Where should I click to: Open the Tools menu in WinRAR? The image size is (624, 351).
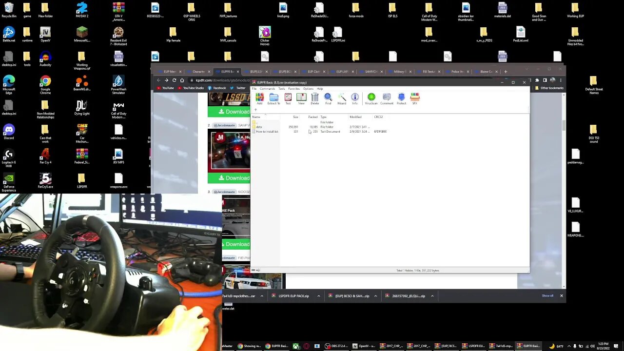point(282,89)
